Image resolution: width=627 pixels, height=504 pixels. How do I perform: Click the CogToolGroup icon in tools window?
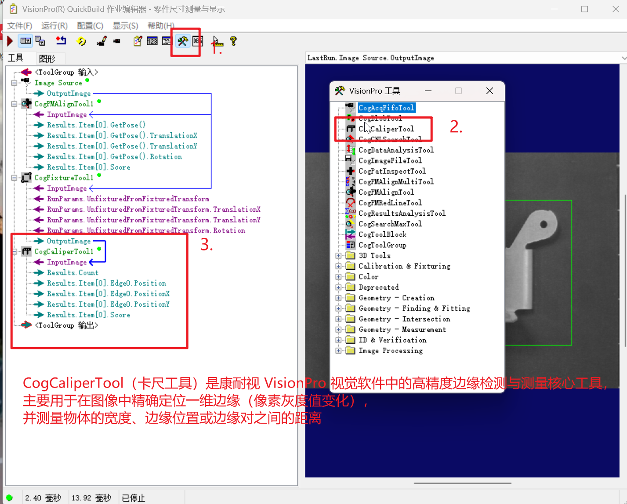tap(350, 245)
